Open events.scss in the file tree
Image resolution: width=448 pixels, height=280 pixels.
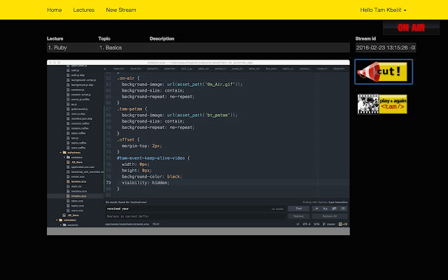click(x=77, y=176)
